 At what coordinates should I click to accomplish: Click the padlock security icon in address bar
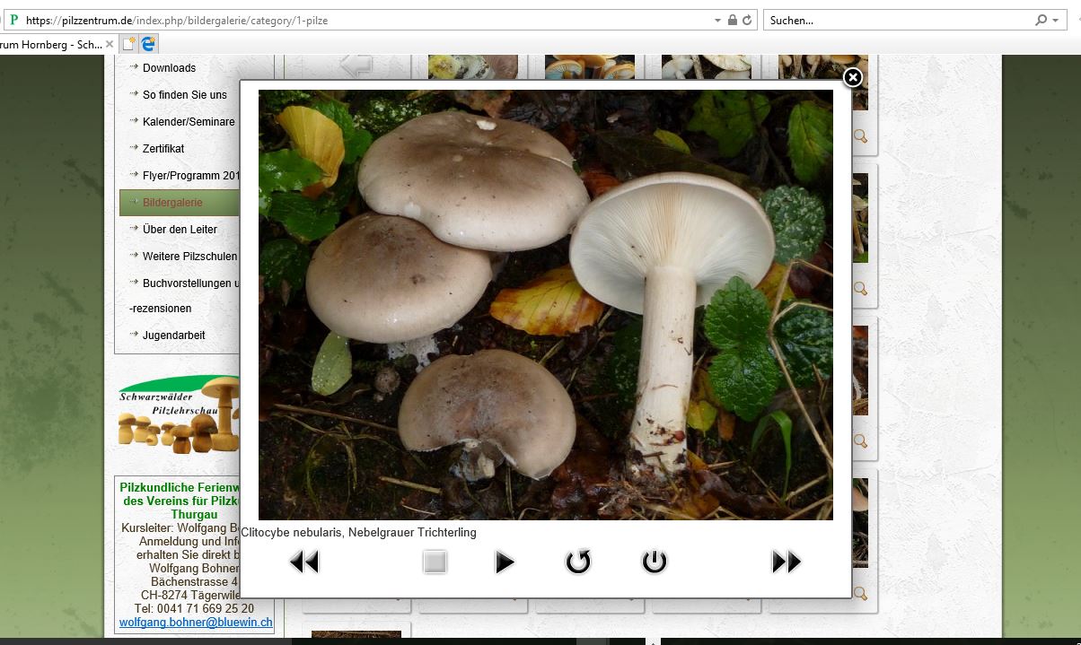tap(733, 20)
